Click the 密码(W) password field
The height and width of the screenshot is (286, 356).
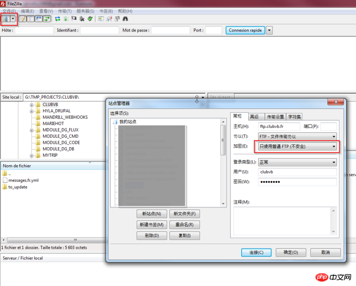[297, 182]
